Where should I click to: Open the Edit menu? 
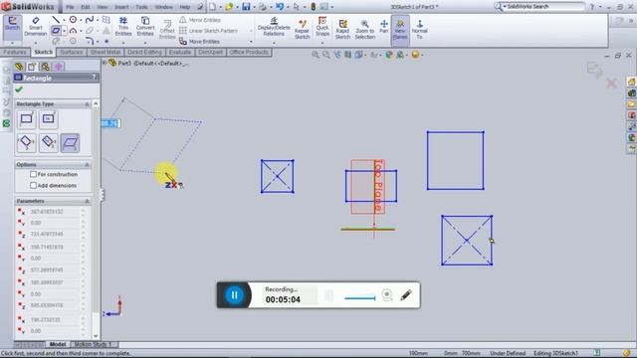86,7
